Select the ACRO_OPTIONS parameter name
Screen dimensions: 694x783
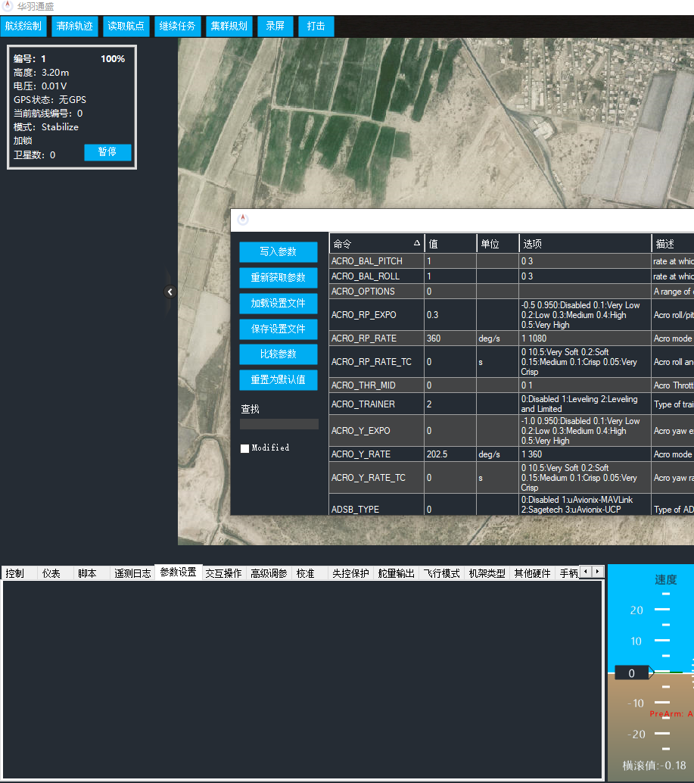point(363,291)
